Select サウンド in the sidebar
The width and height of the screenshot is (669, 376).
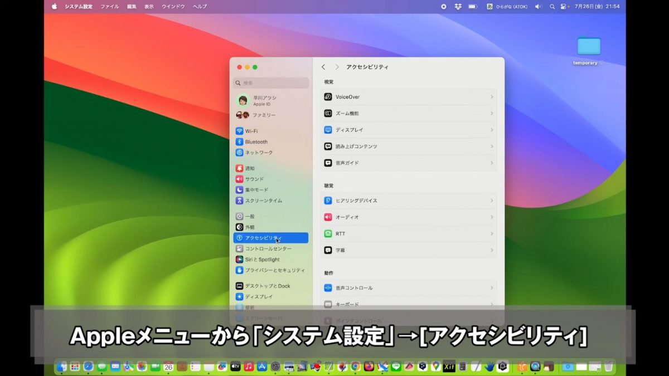tap(271, 179)
